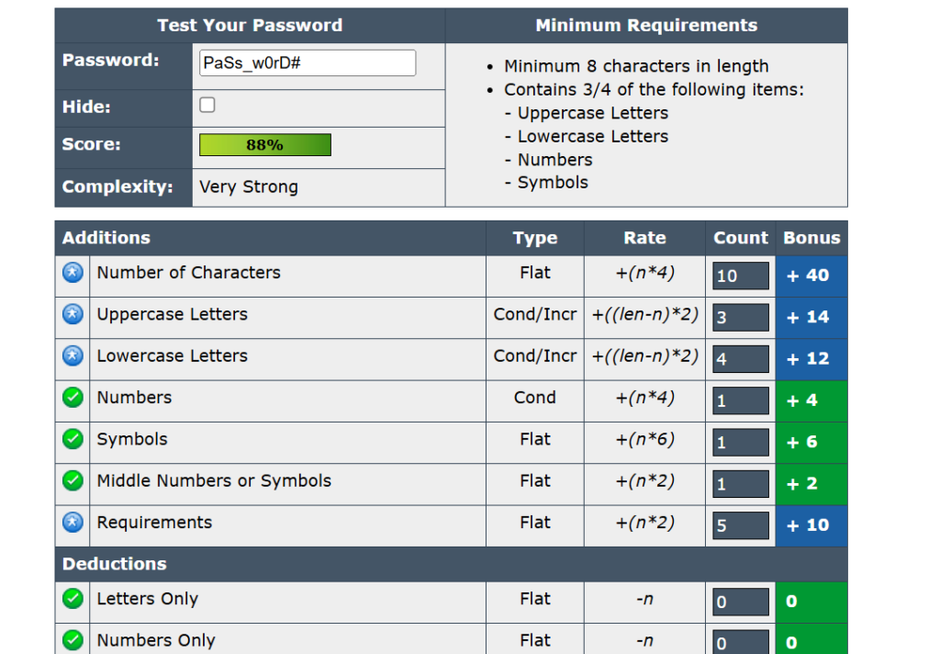The width and height of the screenshot is (940, 654).
Task: Click the Uppercase Letters count box
Action: [741, 317]
